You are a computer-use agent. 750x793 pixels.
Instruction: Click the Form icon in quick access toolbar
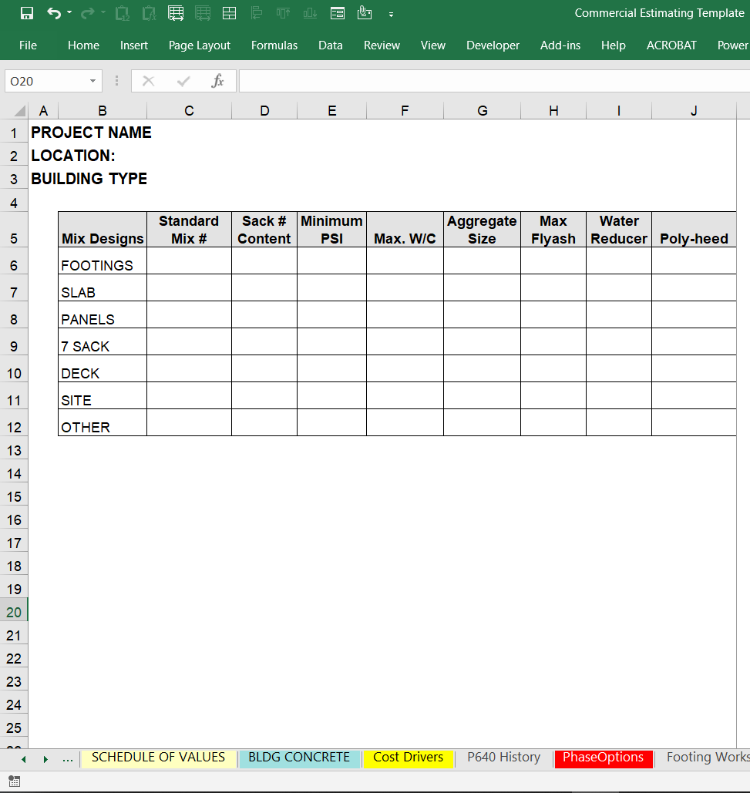click(337, 13)
